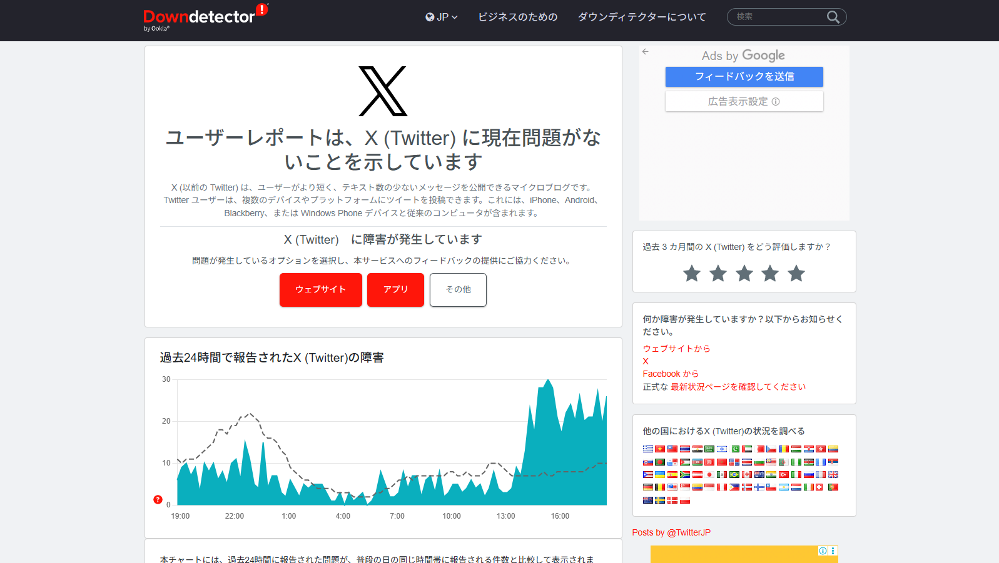Click the Downdetector logo in the header
Image resolution: width=999 pixels, height=563 pixels.
[x=200, y=17]
